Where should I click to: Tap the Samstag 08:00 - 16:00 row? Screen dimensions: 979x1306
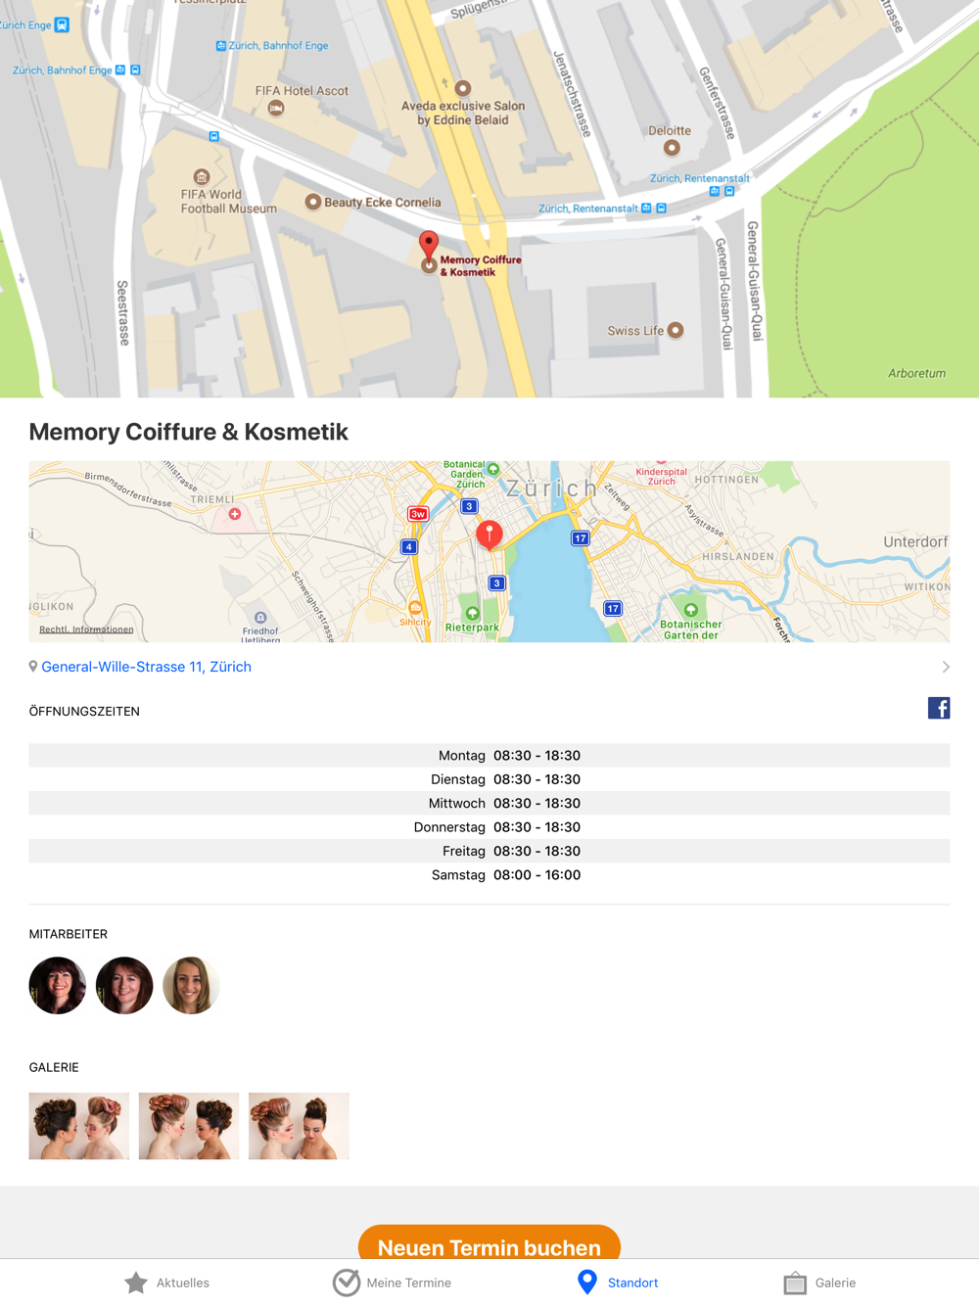coord(489,875)
